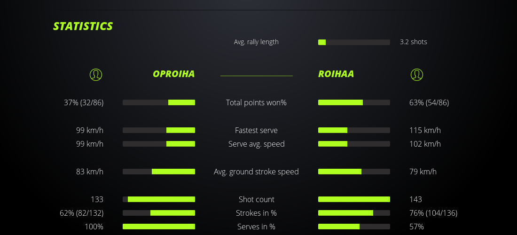The width and height of the screenshot is (517, 235).
Task: Click Oproiha's avg. ground stroke speed bar
Action: (159, 172)
